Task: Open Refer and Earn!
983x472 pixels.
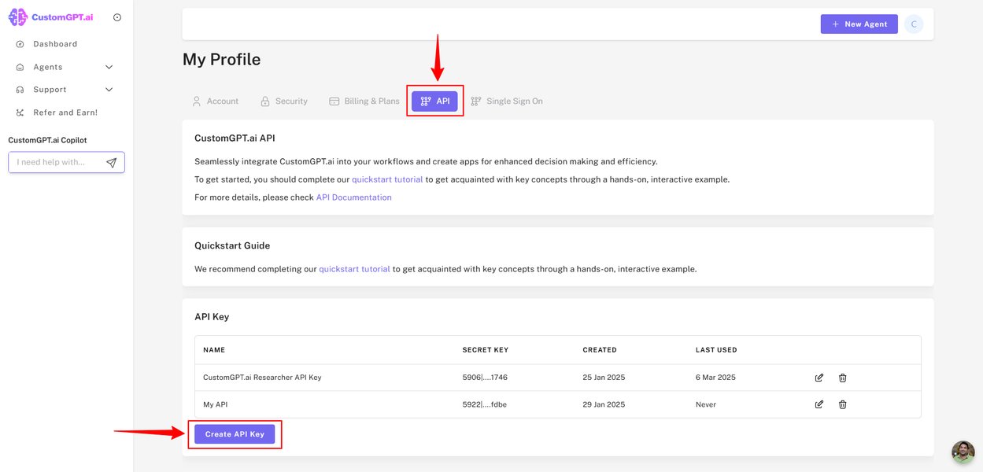Action: pyautogui.click(x=65, y=112)
